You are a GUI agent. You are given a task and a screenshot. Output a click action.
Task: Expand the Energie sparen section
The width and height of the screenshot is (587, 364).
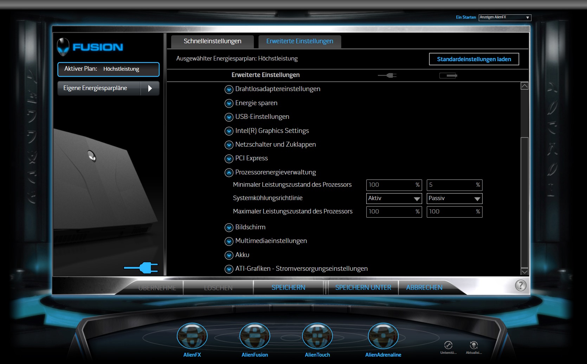pyautogui.click(x=229, y=103)
